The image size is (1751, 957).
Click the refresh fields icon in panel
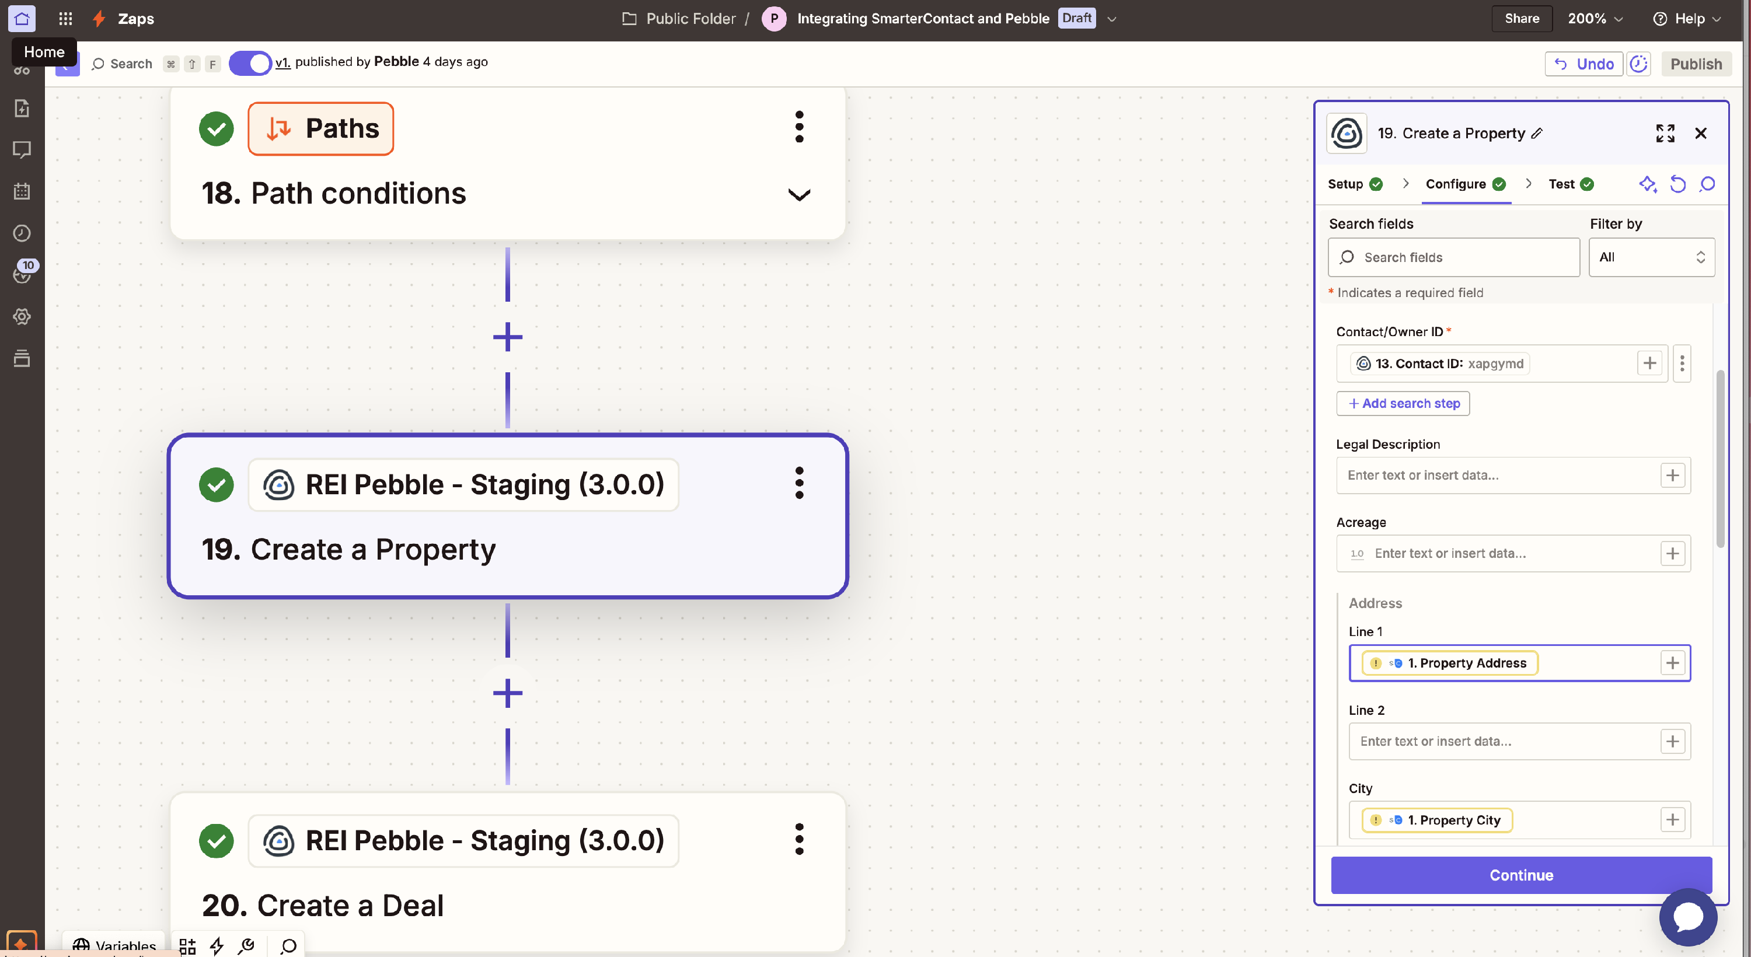1677,184
